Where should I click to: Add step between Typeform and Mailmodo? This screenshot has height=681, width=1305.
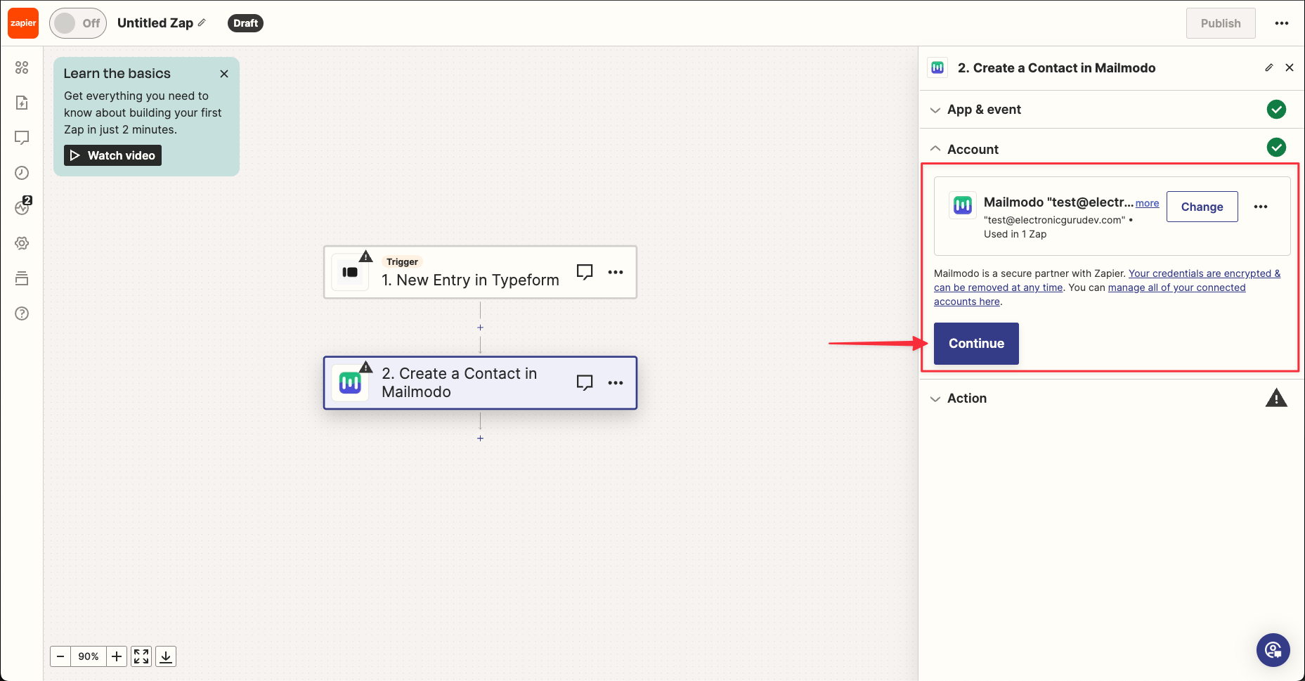480,327
